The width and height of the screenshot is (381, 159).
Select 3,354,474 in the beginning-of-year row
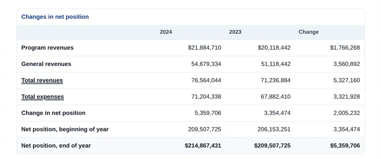(347, 129)
